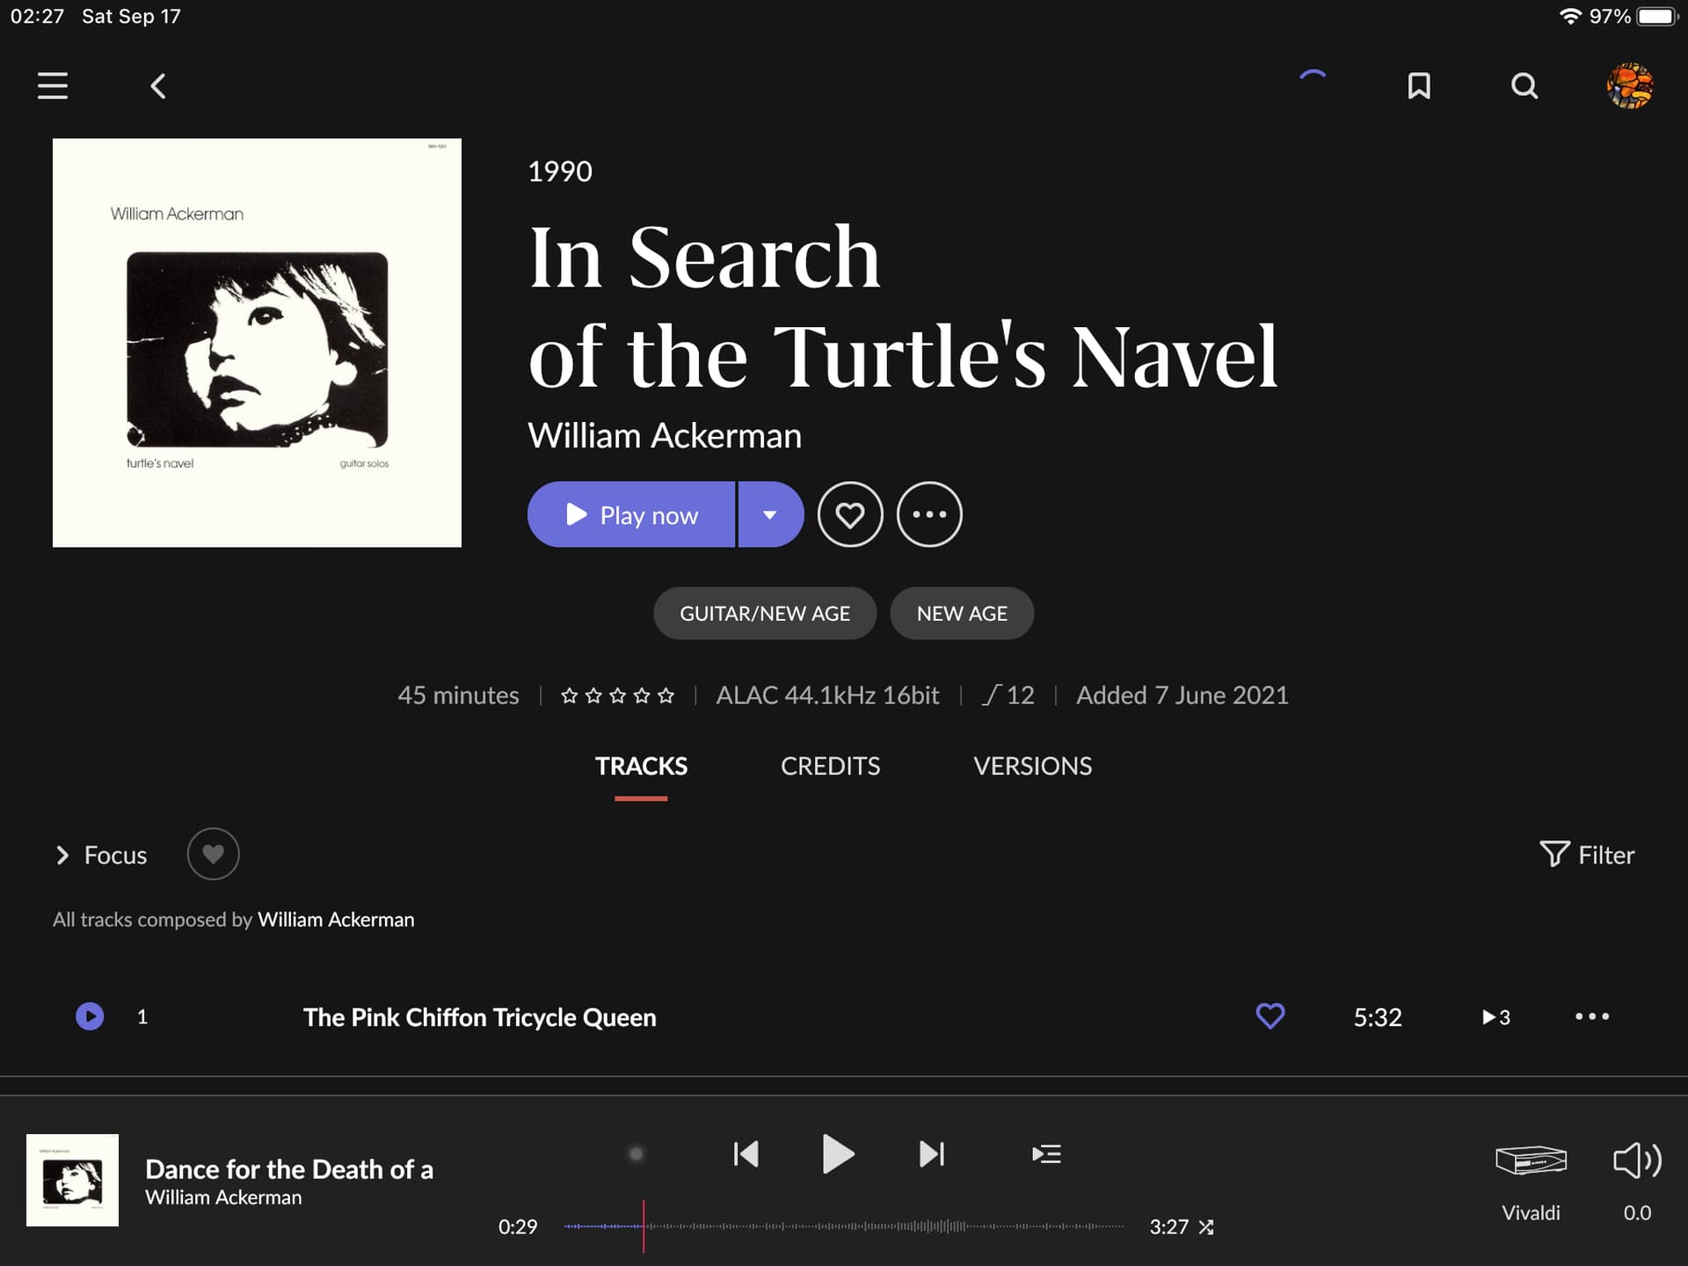Viewport: 1688px width, 1266px height.
Task: Open bookmarks from the top bar
Action: (1419, 86)
